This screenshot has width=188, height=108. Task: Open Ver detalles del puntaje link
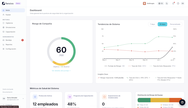pos(61,71)
